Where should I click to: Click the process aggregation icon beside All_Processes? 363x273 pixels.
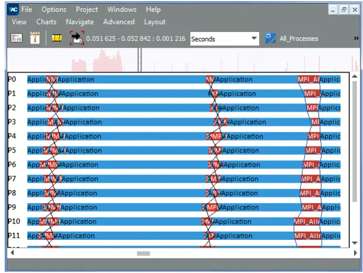271,38
